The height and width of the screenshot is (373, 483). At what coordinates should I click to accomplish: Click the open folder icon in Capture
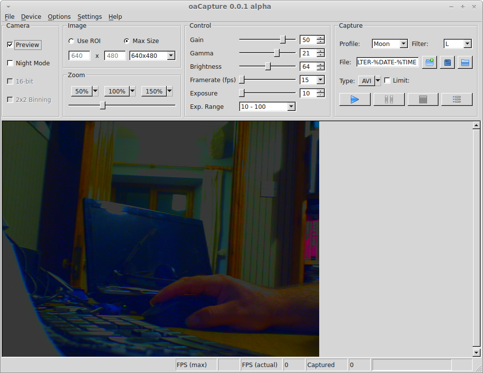pos(465,62)
